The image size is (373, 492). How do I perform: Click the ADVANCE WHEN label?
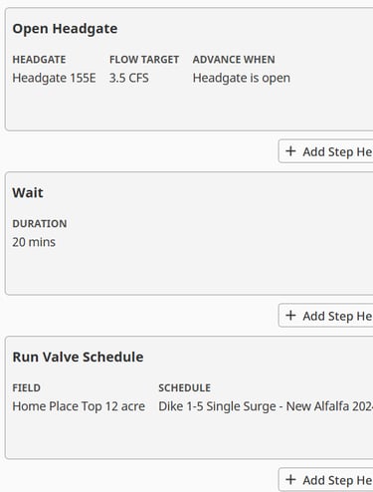pyautogui.click(x=234, y=60)
